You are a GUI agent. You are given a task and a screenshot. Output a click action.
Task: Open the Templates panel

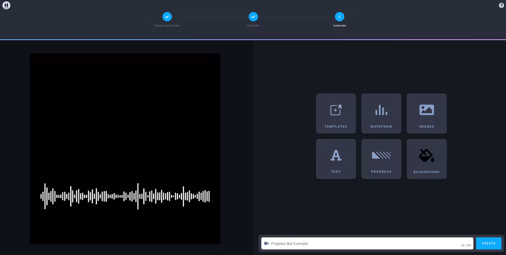[x=336, y=113]
